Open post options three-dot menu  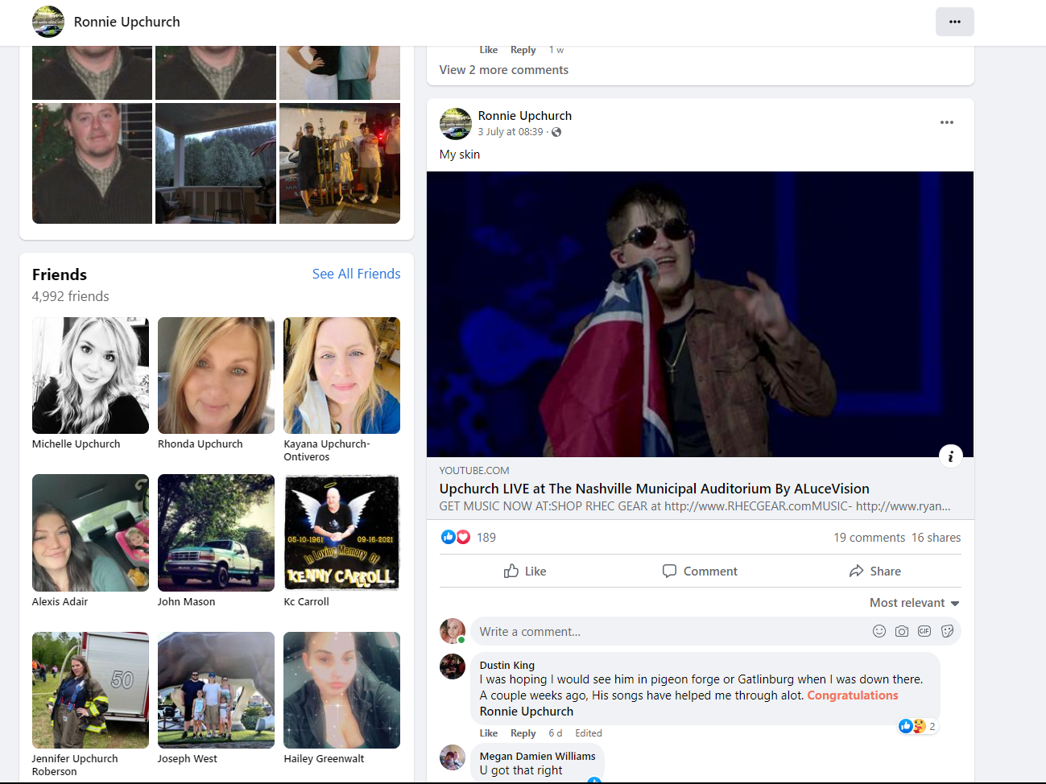click(946, 122)
